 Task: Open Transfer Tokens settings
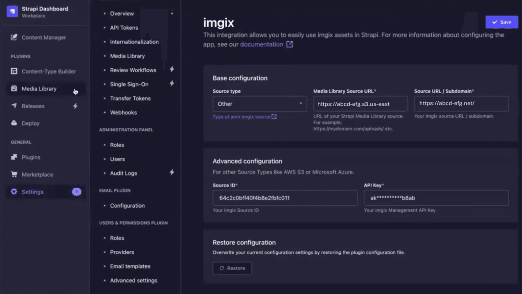(x=130, y=98)
